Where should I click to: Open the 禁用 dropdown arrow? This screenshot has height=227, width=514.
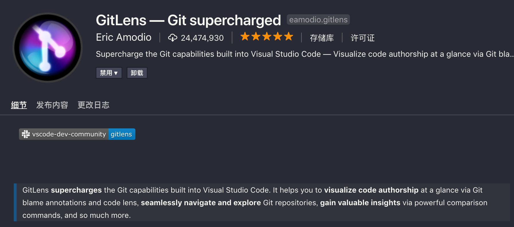point(116,73)
